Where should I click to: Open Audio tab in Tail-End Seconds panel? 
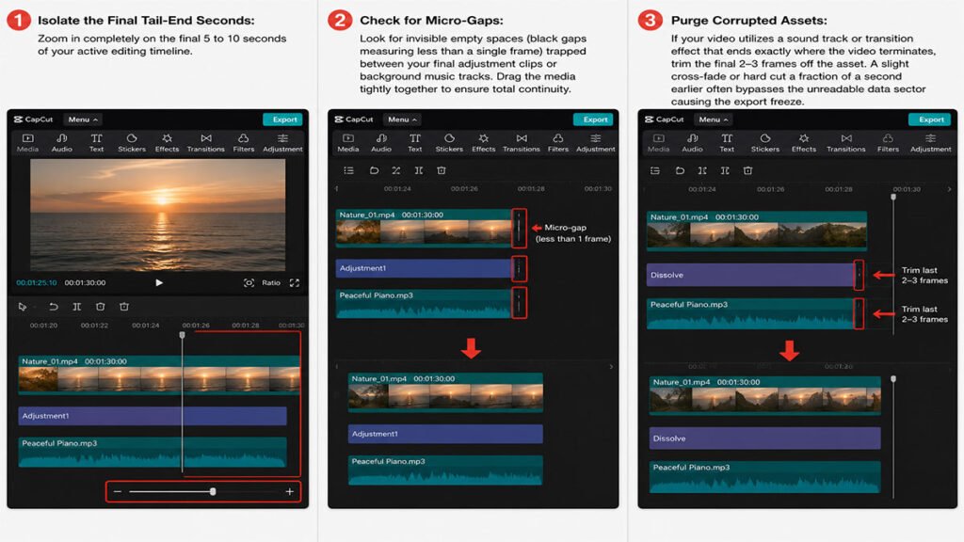61,143
